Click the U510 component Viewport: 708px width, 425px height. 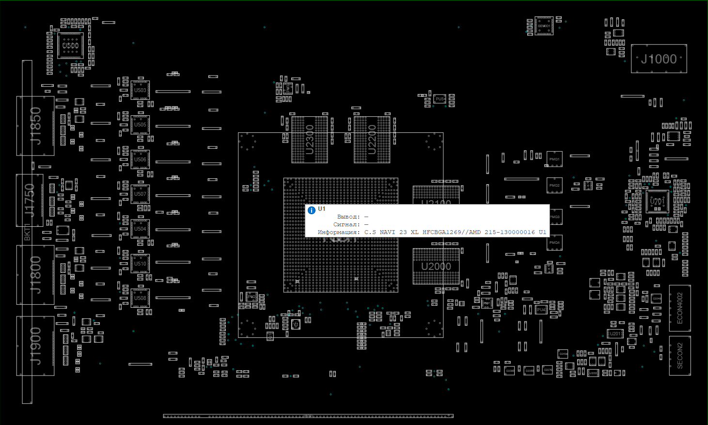[140, 264]
